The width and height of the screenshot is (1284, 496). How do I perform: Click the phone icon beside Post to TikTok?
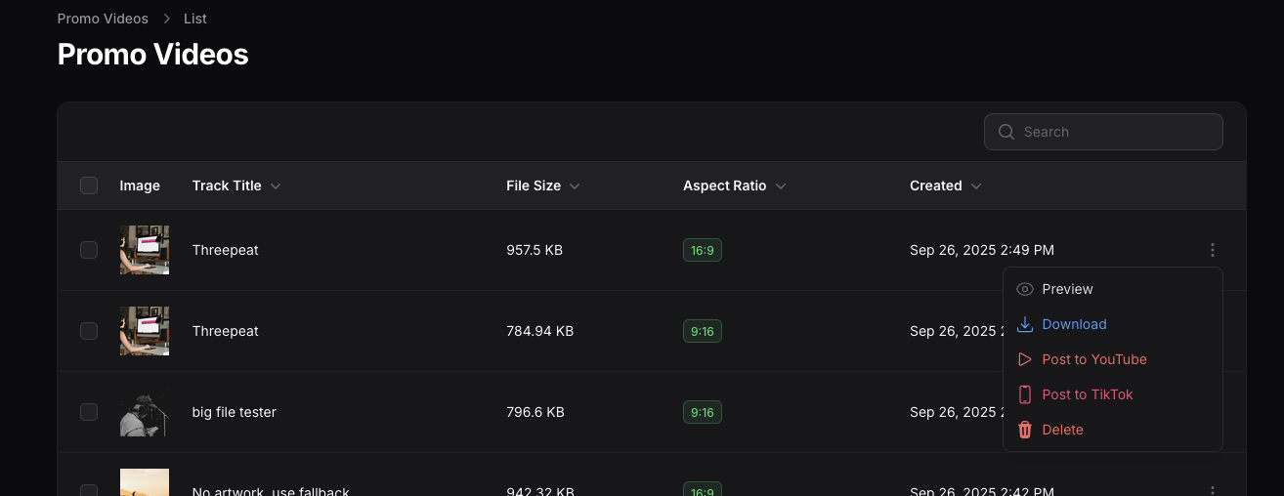pos(1025,394)
